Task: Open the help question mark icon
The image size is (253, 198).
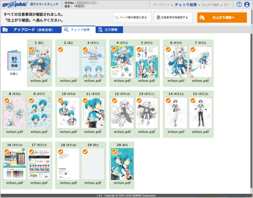Action: [239, 4]
